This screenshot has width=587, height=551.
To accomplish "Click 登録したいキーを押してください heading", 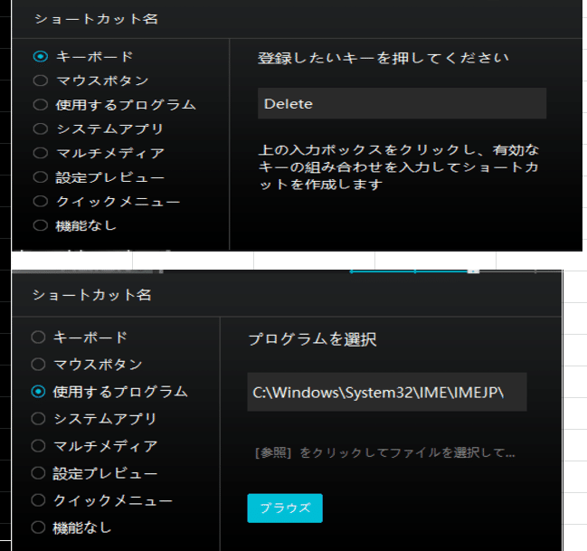I will coord(383,58).
